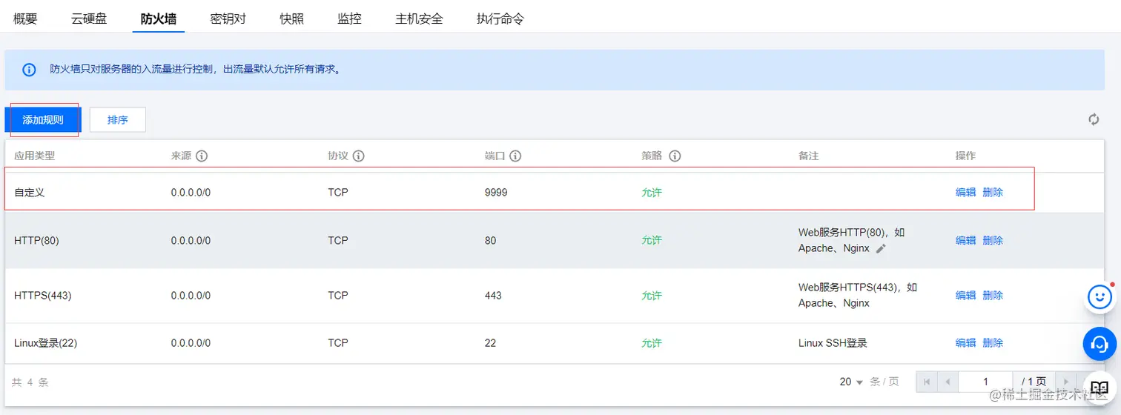
Task: Click the 排序 button
Action: (118, 120)
